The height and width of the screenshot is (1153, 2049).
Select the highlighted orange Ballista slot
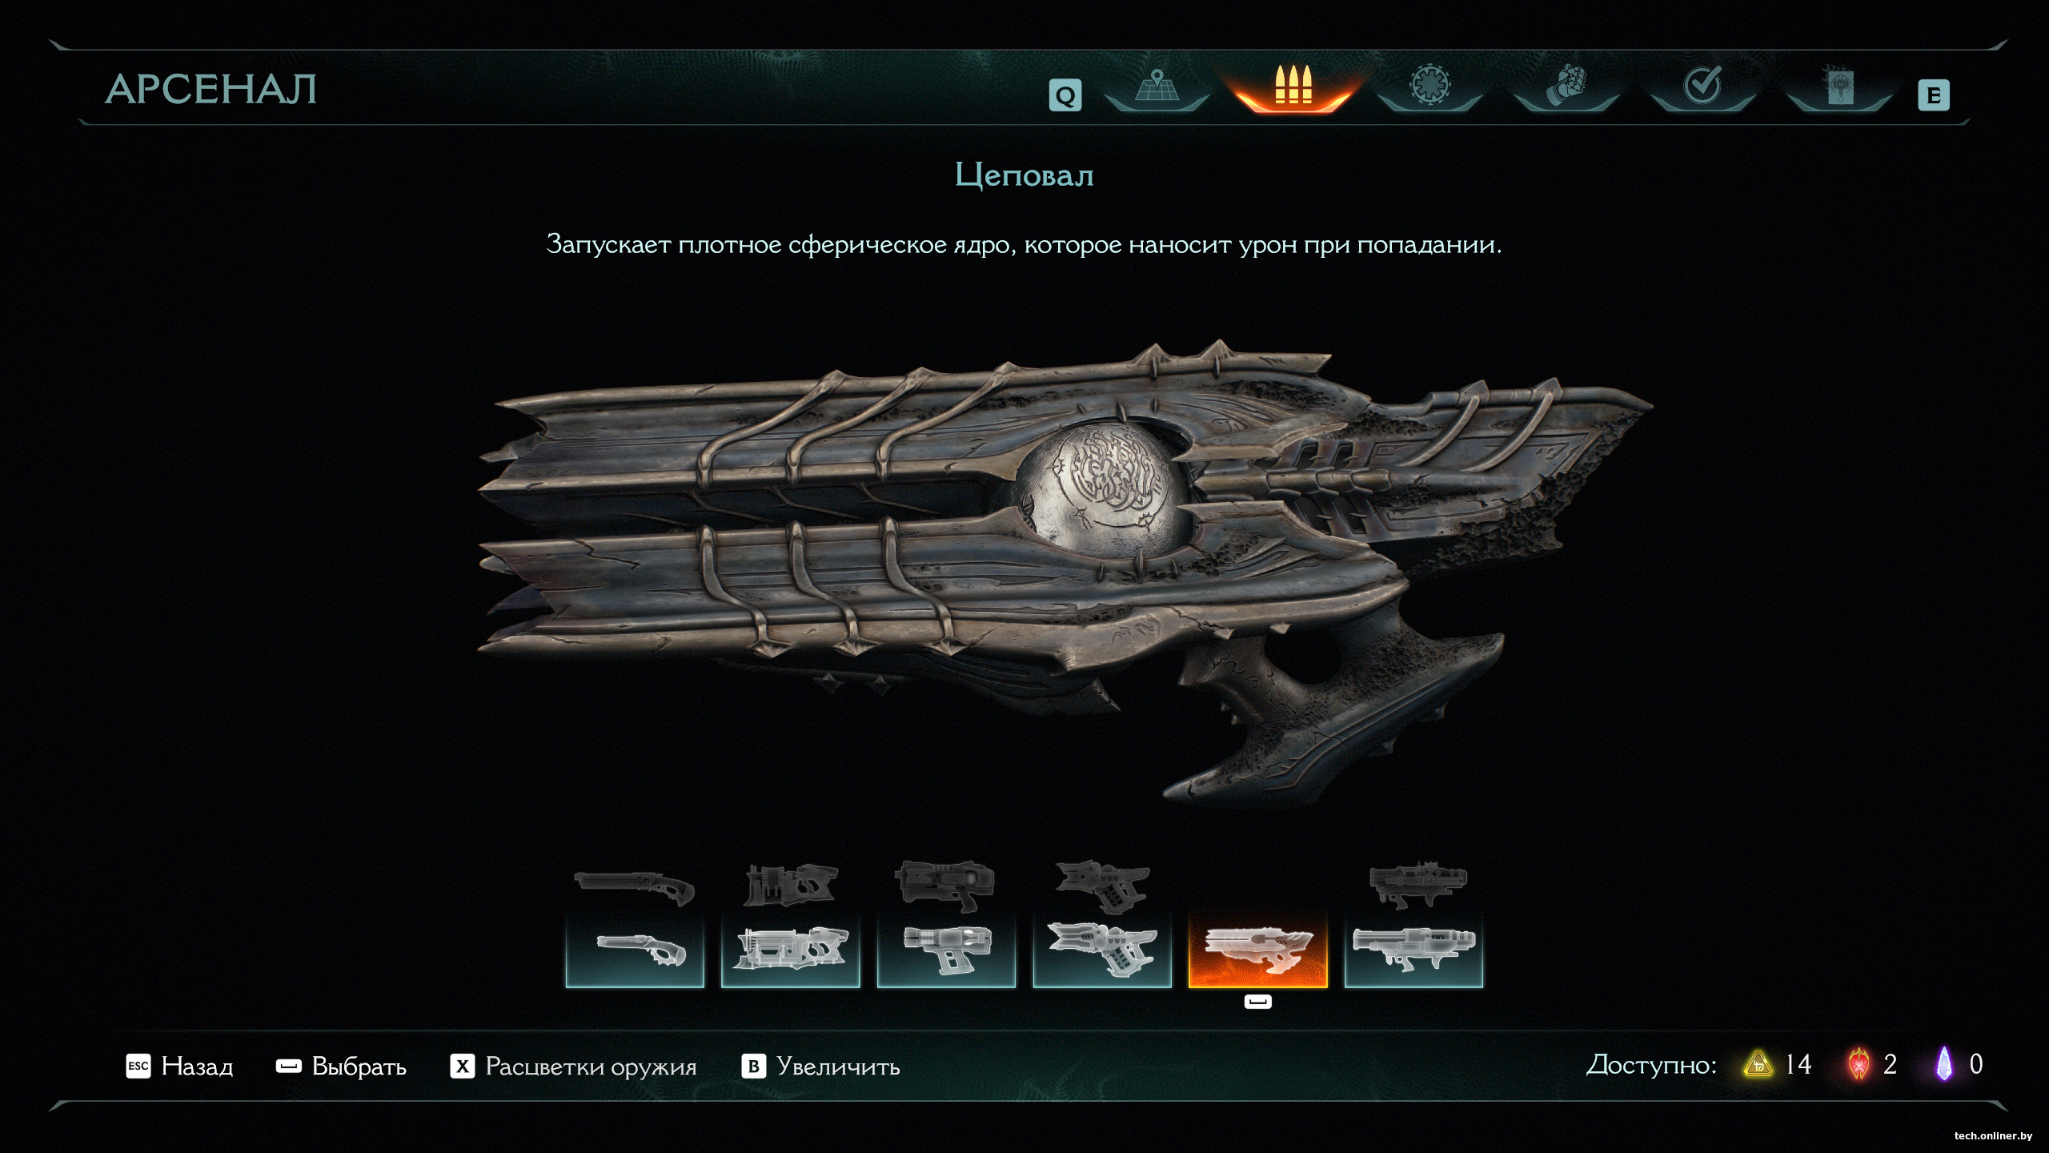coord(1258,950)
